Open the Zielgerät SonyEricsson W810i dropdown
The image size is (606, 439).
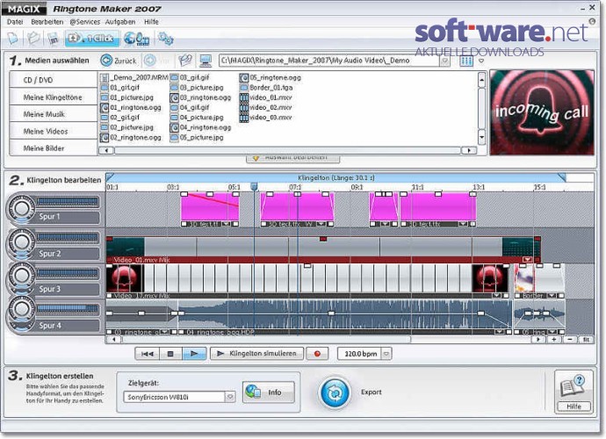tap(230, 397)
